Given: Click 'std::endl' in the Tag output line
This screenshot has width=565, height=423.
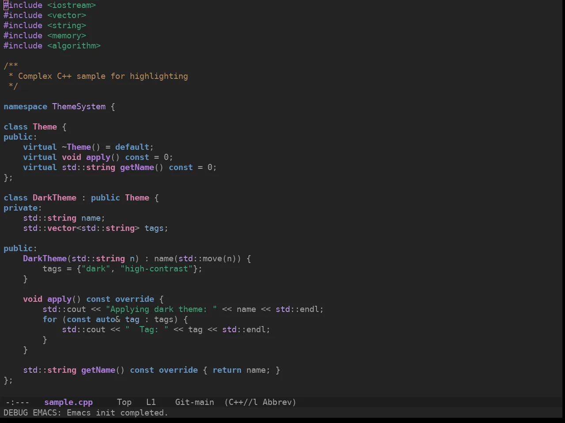Looking at the screenshot, I should click(244, 330).
